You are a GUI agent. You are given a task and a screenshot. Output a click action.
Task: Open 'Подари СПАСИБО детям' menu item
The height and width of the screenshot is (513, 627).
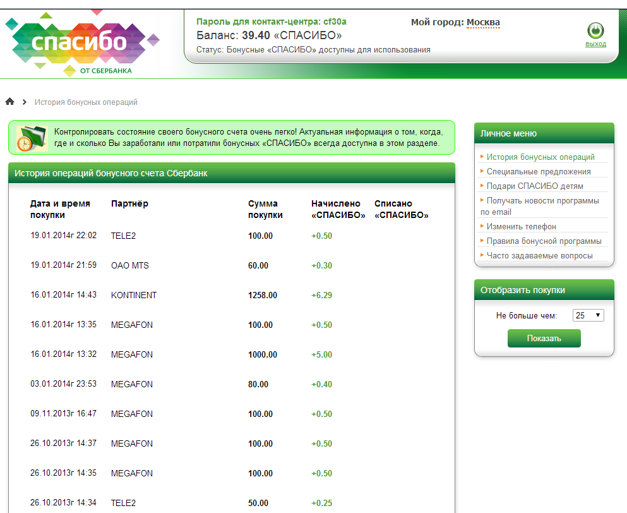click(x=535, y=186)
